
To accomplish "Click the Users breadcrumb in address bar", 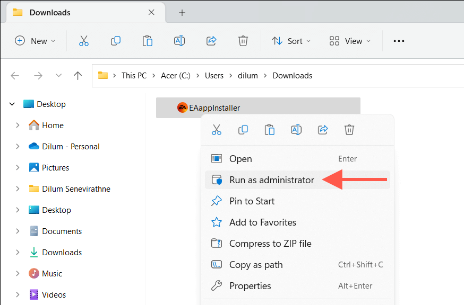I will 214,76.
